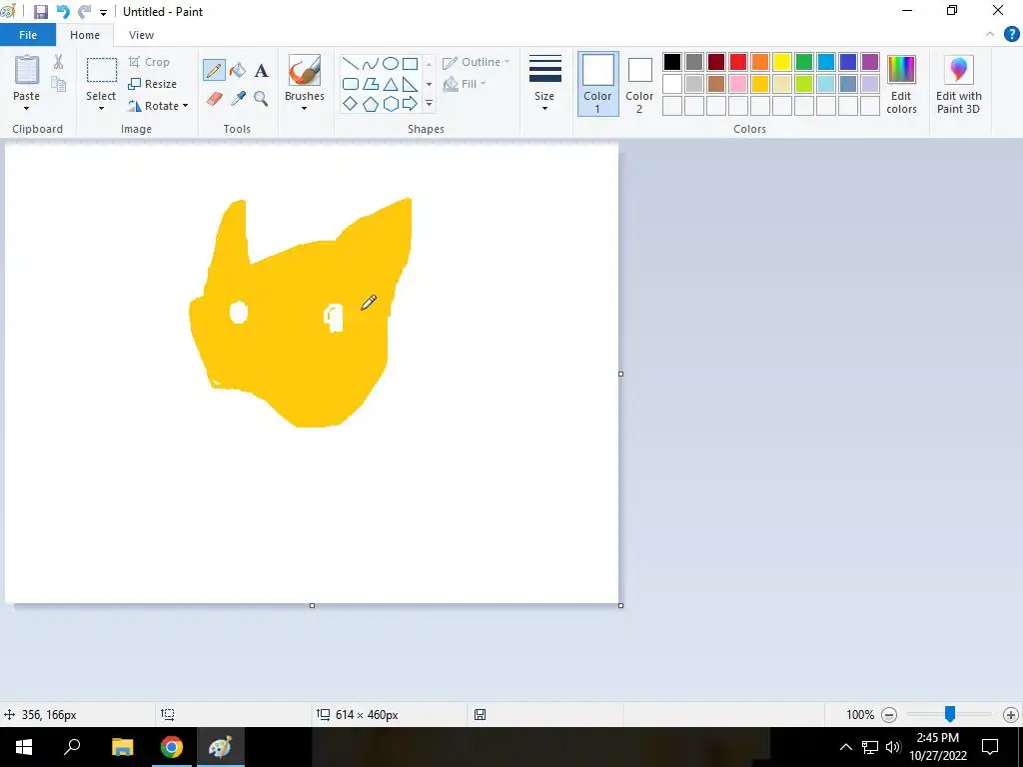The height and width of the screenshot is (767, 1023).
Task: Expand the Paste dropdown arrow
Action: pyautogui.click(x=27, y=108)
